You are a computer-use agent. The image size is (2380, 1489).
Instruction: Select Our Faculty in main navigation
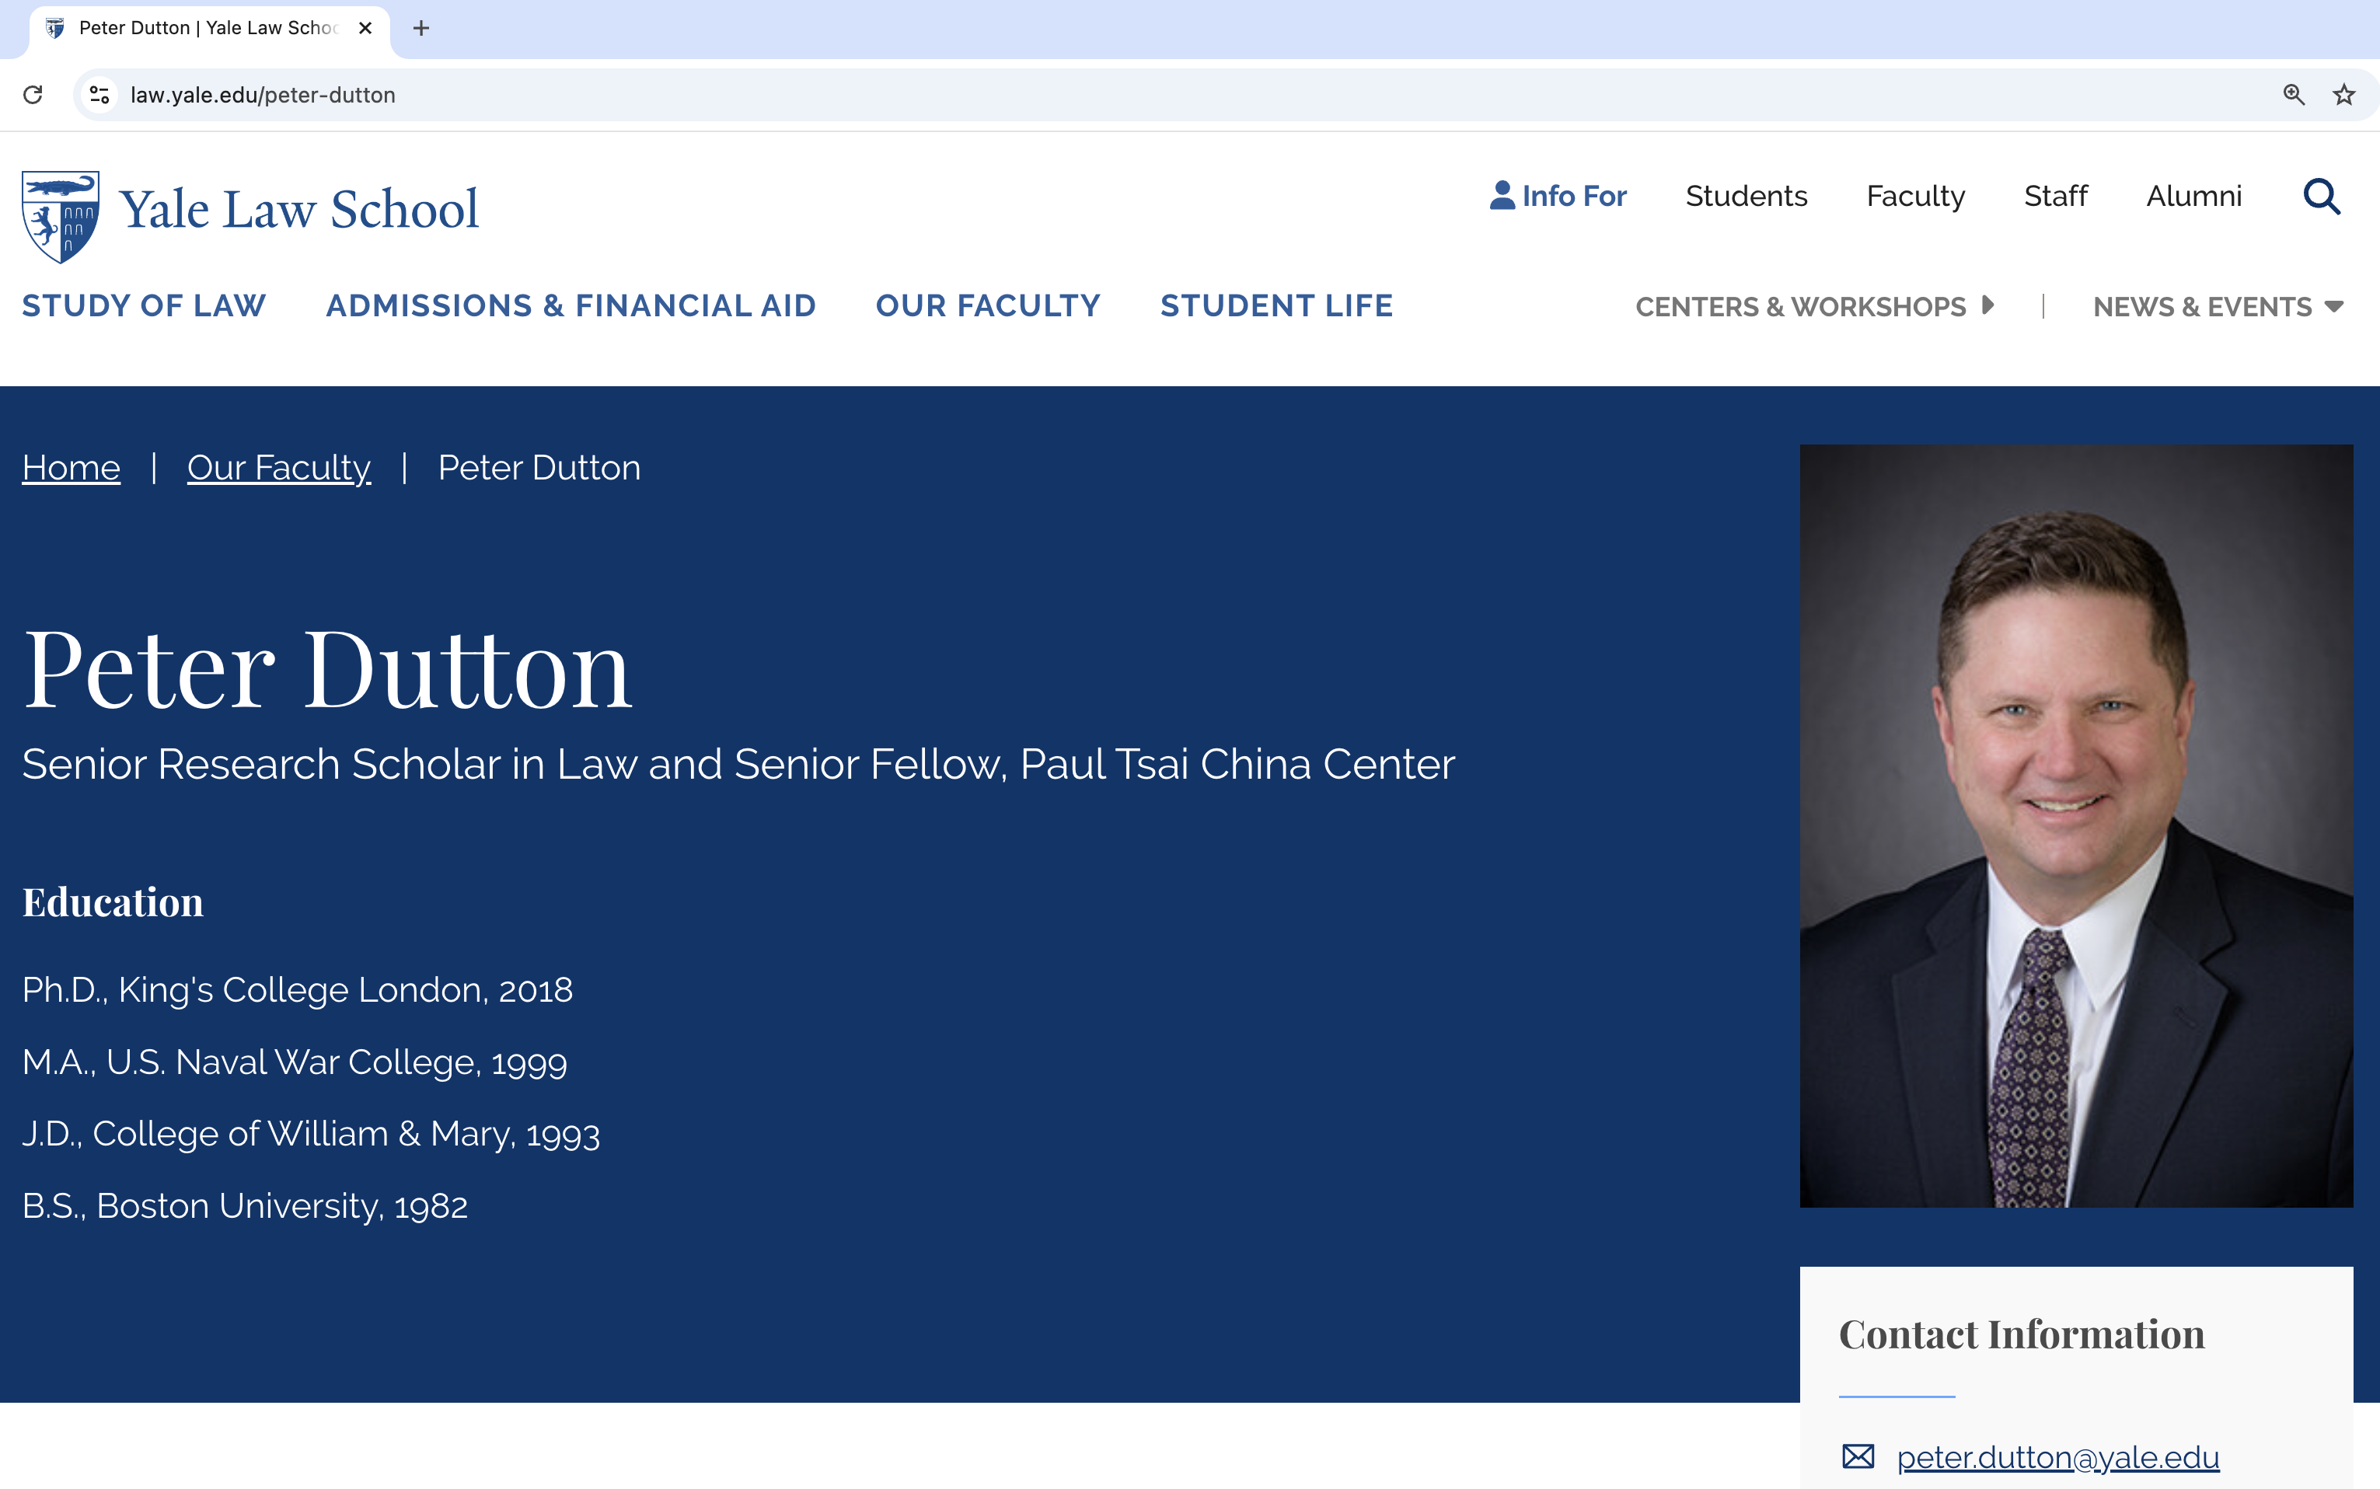pyautogui.click(x=988, y=305)
